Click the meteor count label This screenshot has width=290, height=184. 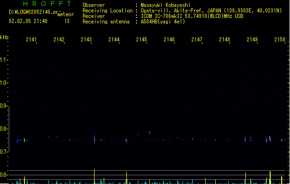[65, 14]
